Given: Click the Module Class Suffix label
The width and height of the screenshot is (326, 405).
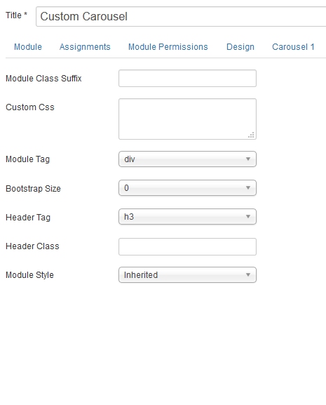Looking at the screenshot, I should coord(43,78).
